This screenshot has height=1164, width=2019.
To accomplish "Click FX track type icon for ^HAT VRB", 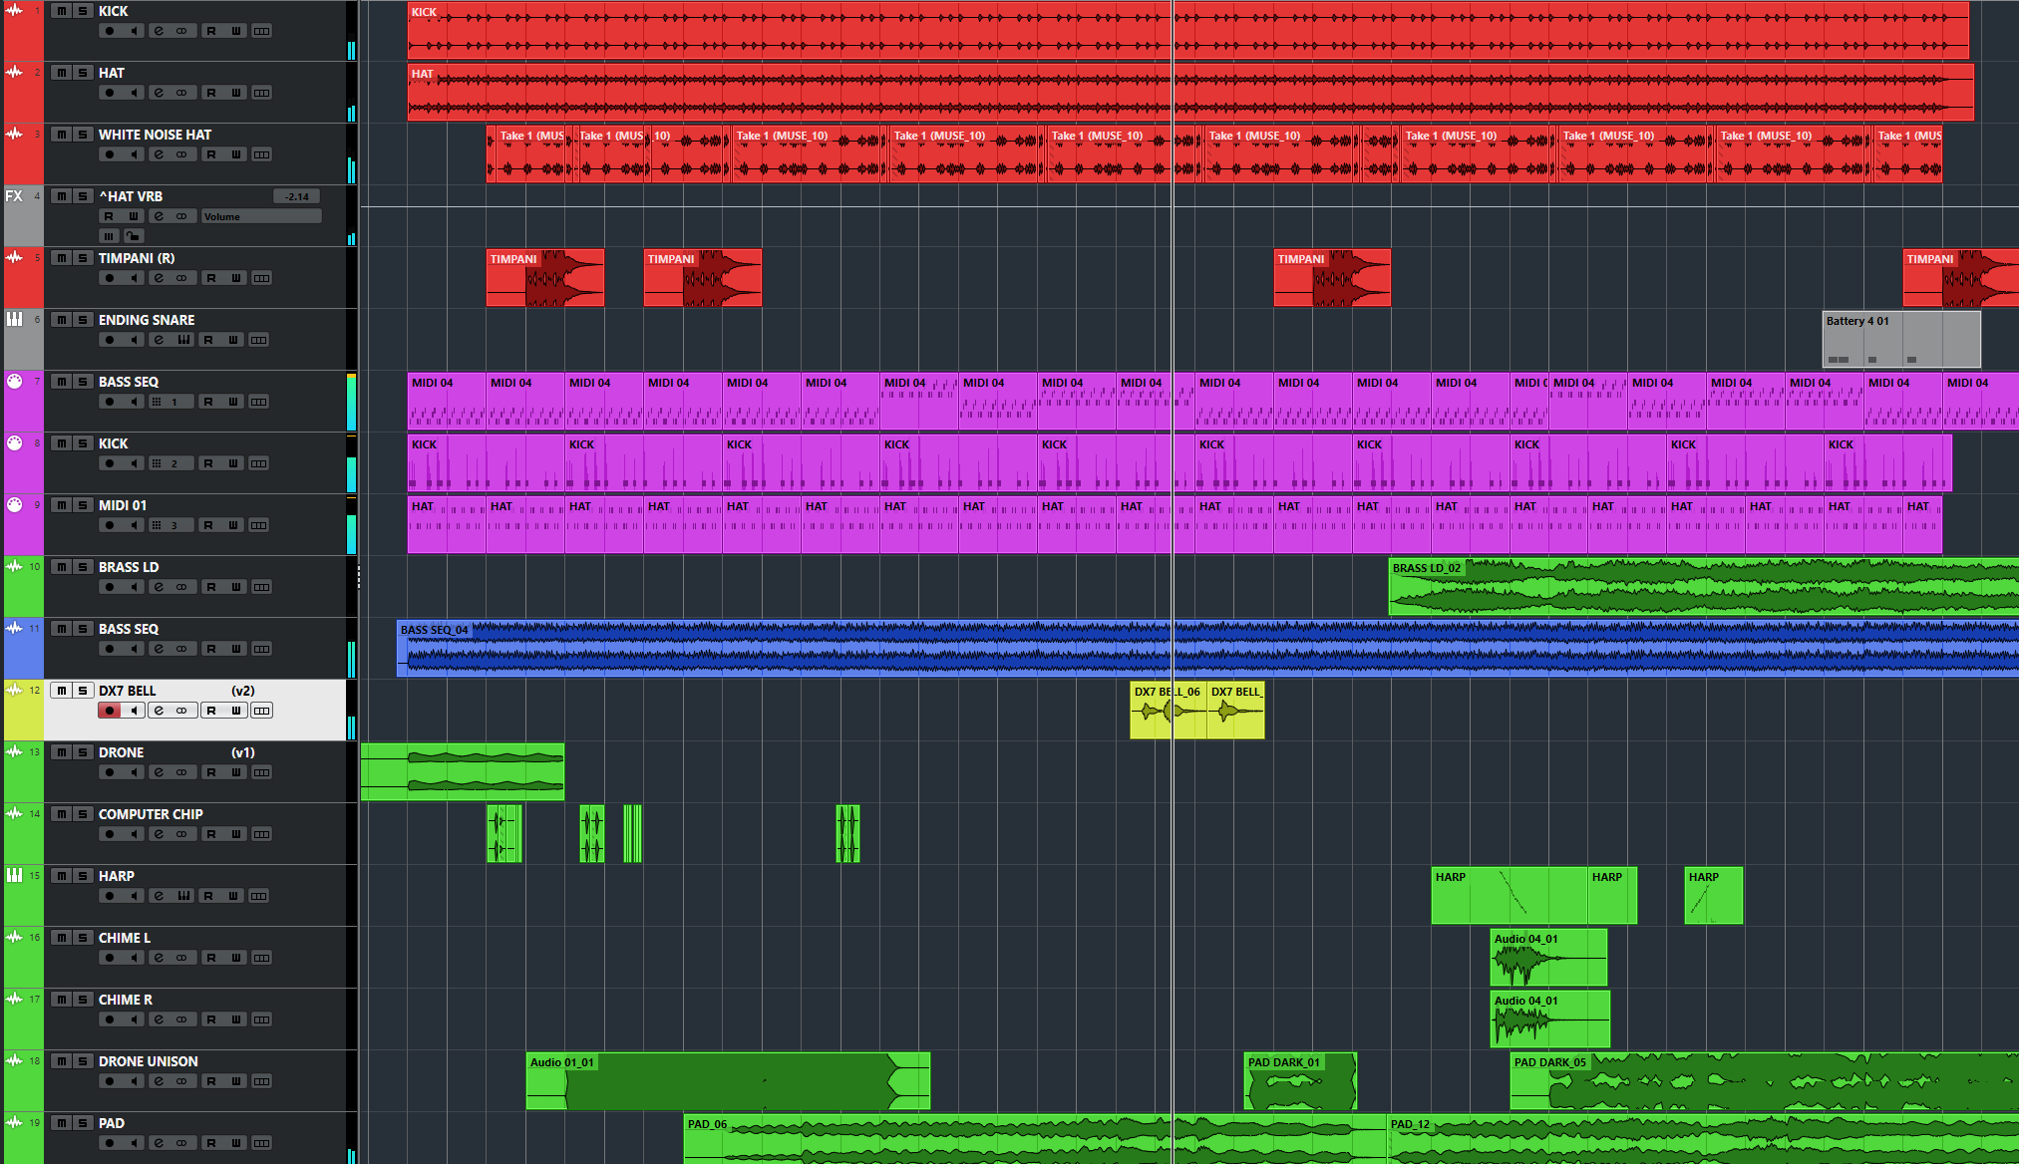I will coord(14,196).
